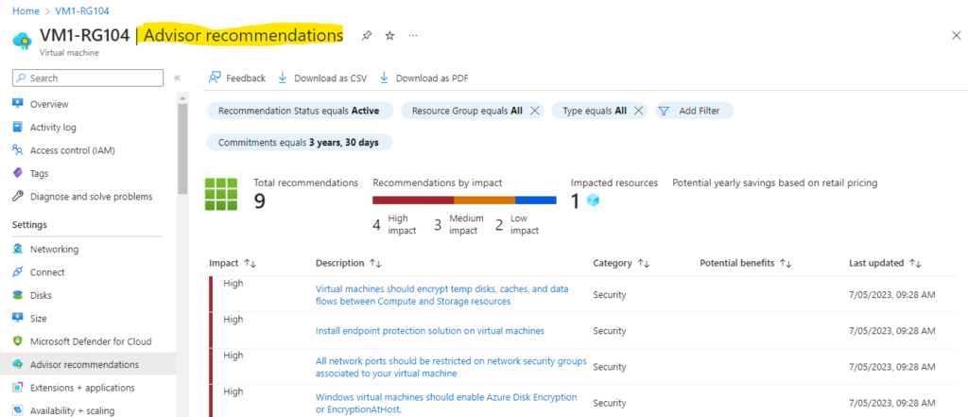Collapse the left navigation menu
Screen dimensions: 968x417
pos(177,78)
